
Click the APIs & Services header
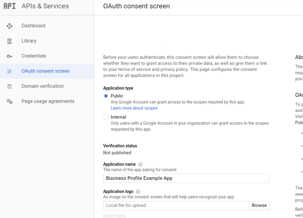point(45,6)
